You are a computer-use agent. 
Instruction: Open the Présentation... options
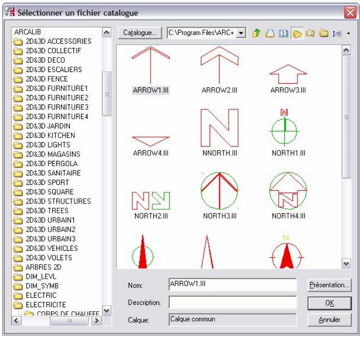tap(329, 285)
